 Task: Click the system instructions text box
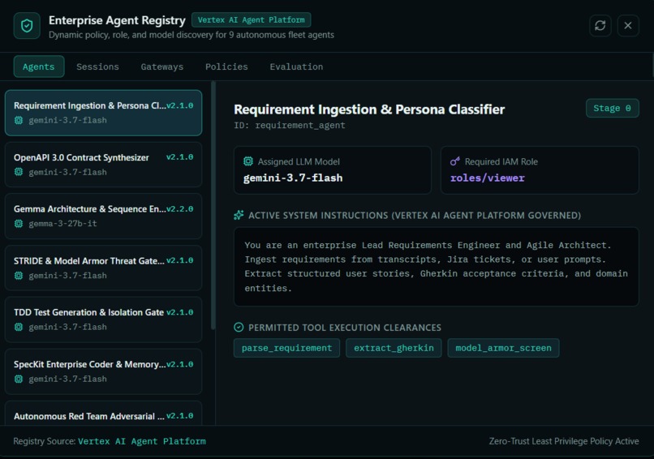coord(437,267)
